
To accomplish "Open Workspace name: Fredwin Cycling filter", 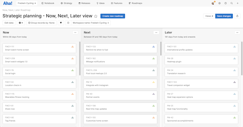I will click(91, 23).
